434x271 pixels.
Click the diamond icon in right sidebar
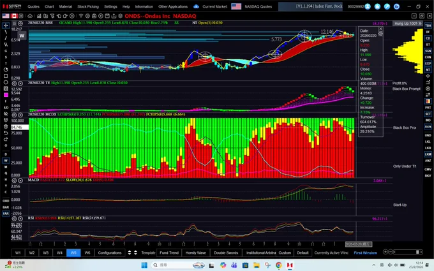click(x=428, y=76)
